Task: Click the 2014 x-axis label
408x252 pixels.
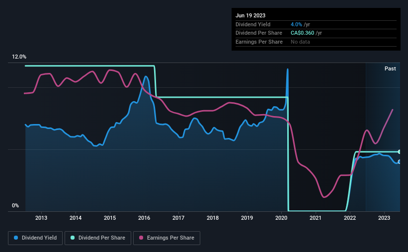Action: pyautogui.click(x=76, y=218)
